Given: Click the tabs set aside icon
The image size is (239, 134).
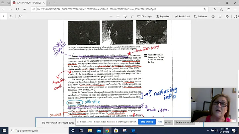Looking at the screenshot, I should 3,3.
